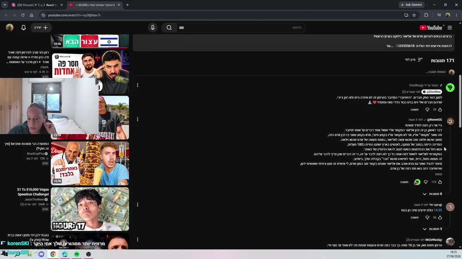
Task: Switch to the Discord browser tab
Action: [37, 5]
